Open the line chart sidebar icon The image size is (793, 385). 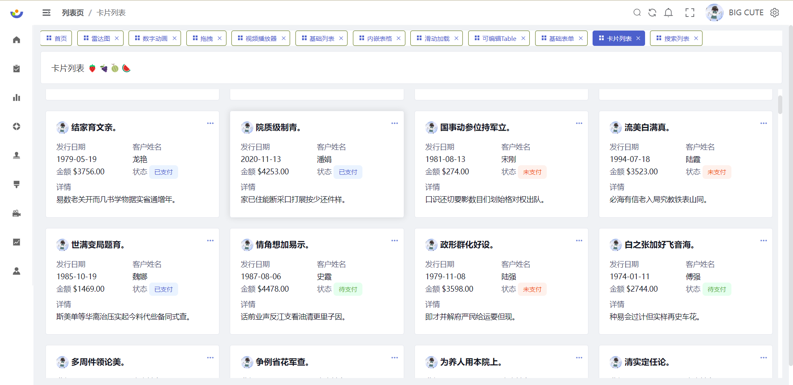(x=17, y=242)
